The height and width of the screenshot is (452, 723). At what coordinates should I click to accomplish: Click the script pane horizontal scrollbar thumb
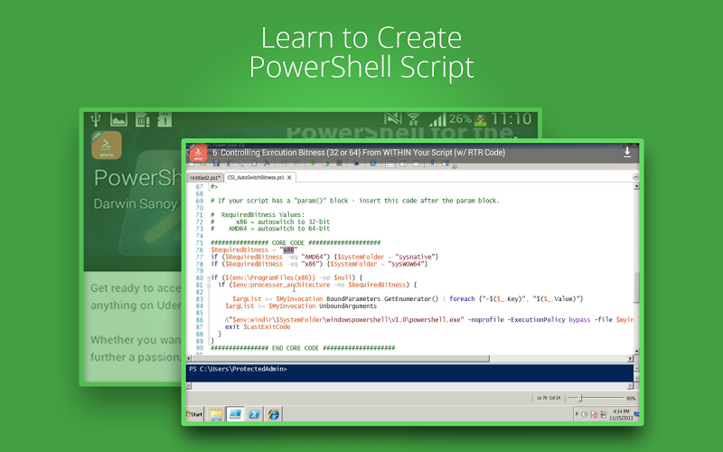341,358
